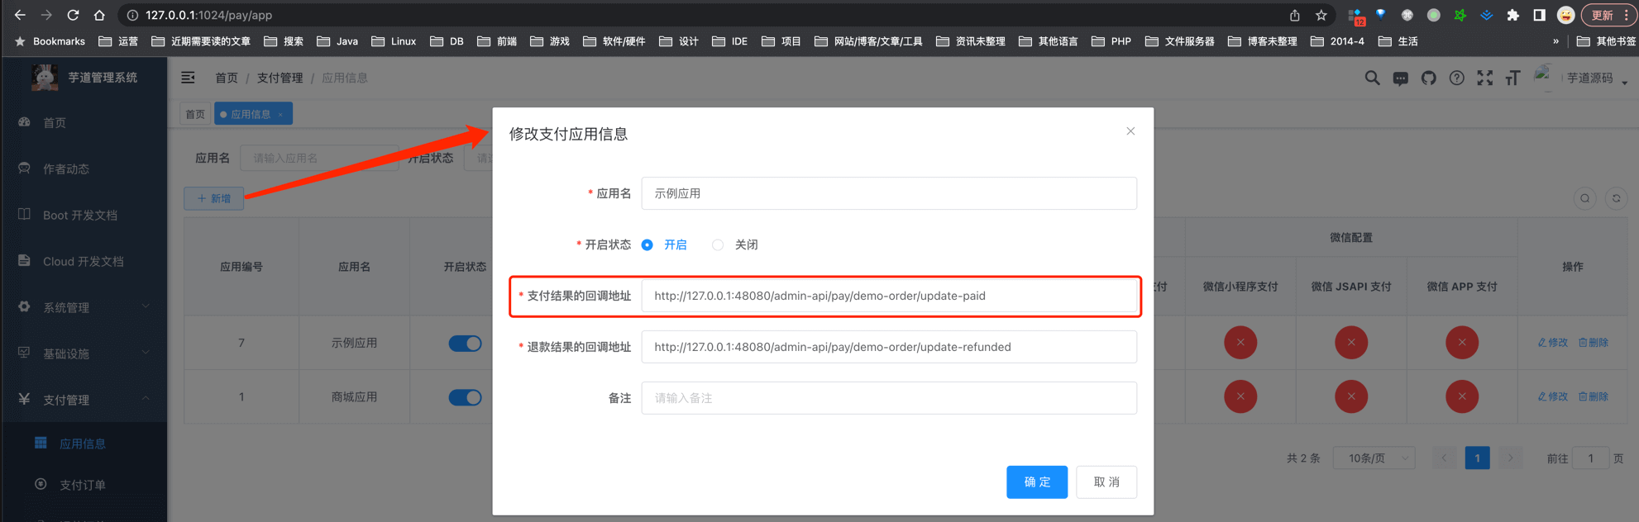
Task: Click the 取消 cancel button
Action: coord(1106,482)
